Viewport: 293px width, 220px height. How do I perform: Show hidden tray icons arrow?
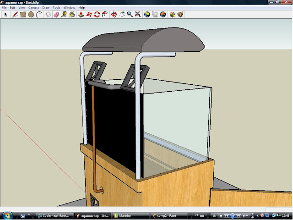click(258, 216)
